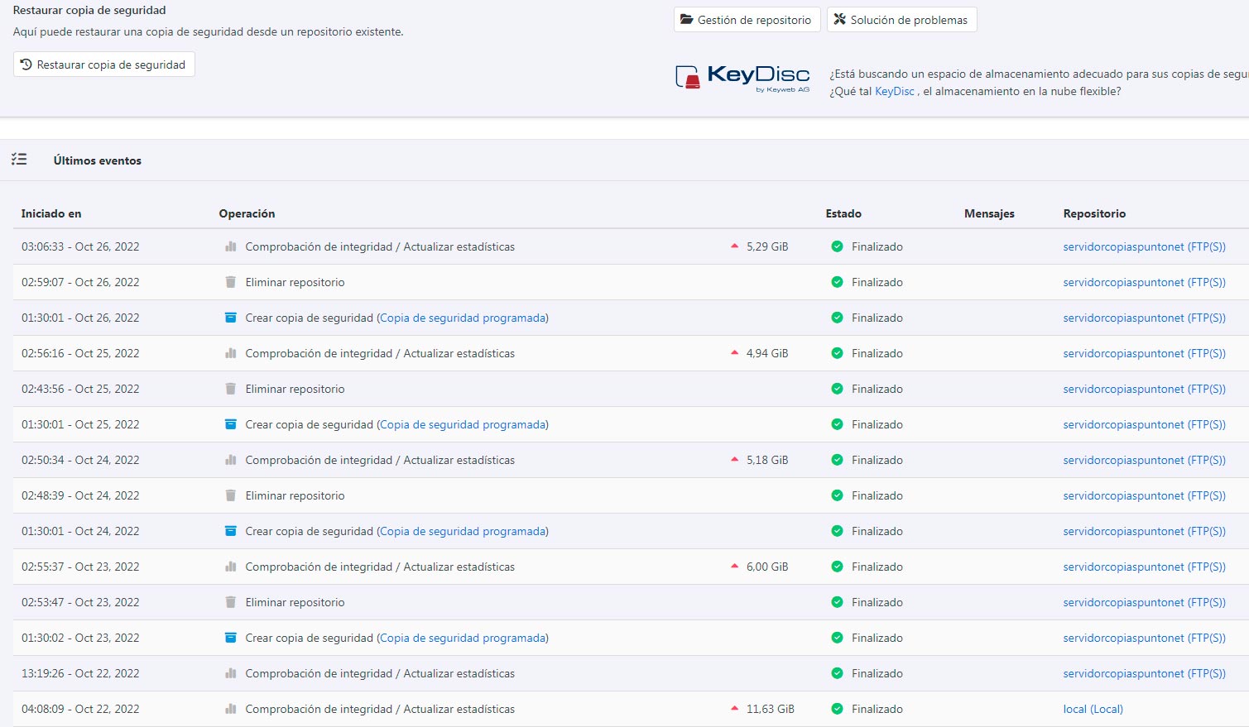Open the local (Local) repository link
This screenshot has width=1249, height=727.
[1093, 709]
